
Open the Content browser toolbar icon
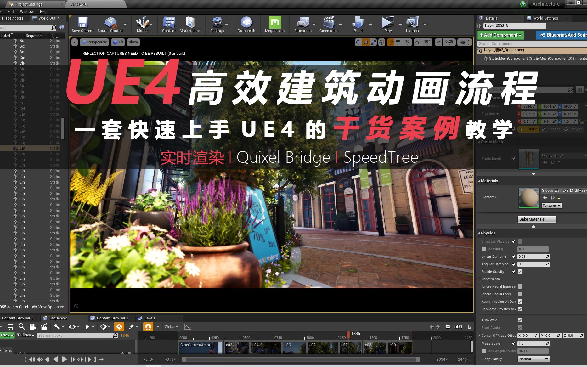169,25
